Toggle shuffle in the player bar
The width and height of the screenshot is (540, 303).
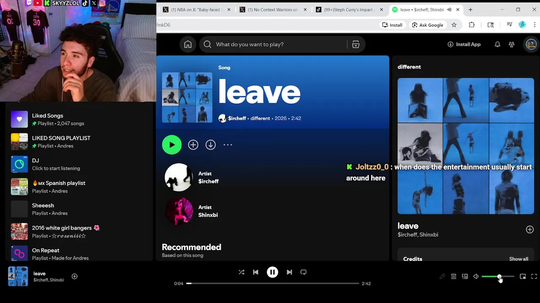(241, 272)
